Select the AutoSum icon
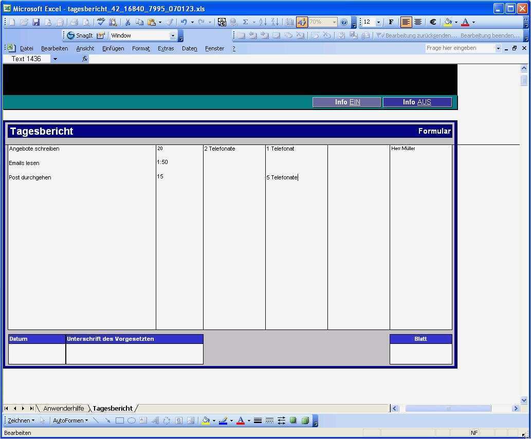 pyautogui.click(x=246, y=22)
